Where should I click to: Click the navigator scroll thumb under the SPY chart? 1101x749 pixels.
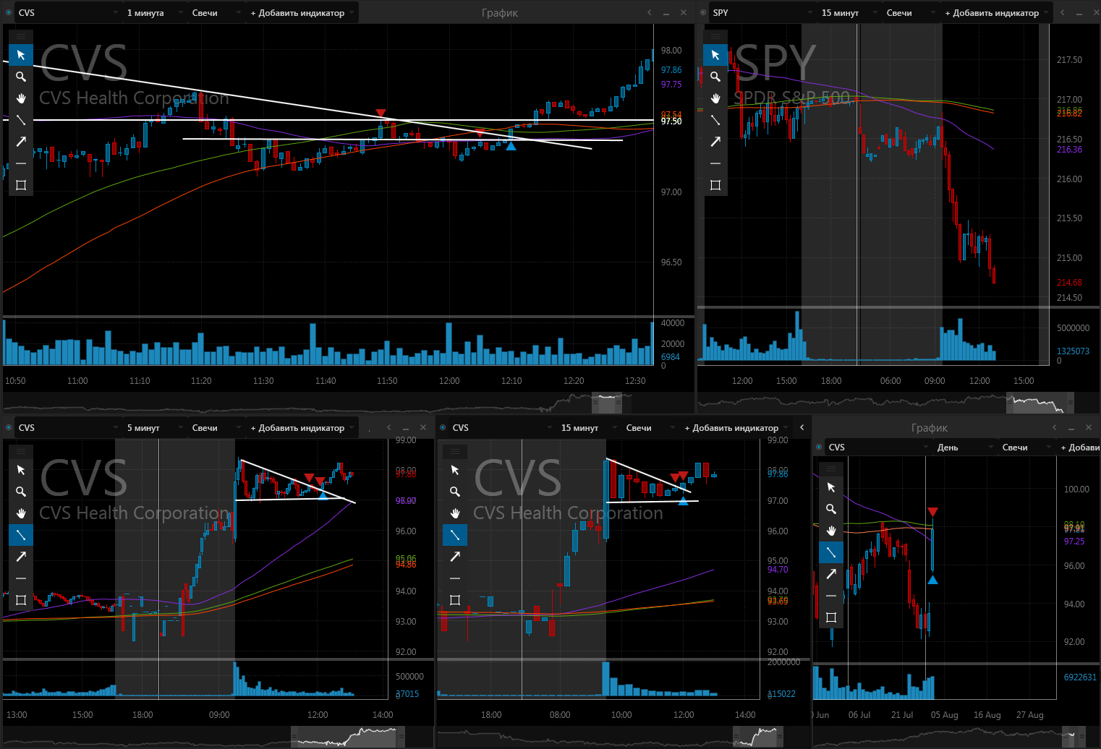tap(1040, 402)
